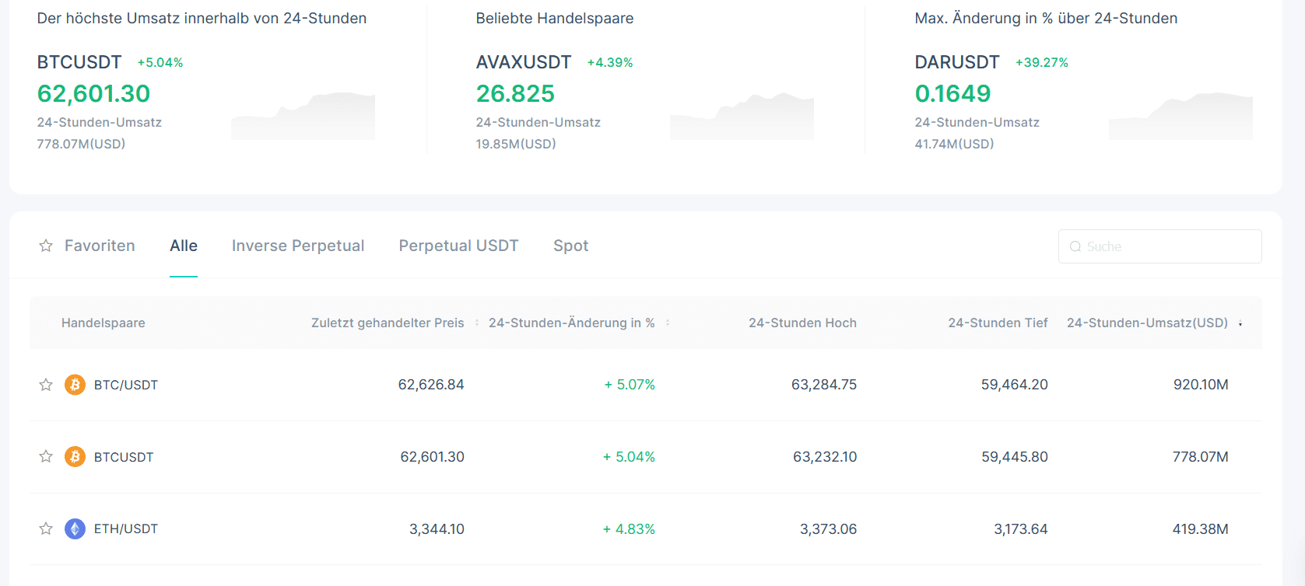The width and height of the screenshot is (1305, 586).
Task: Click the AVAXUSDT mini price chart
Action: (x=742, y=116)
